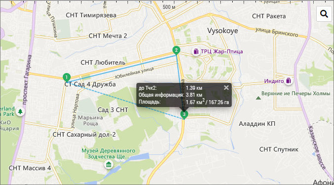Screen dimensions: 334x185
Task: Click the 500 м scale indicator
Action: point(169,7)
